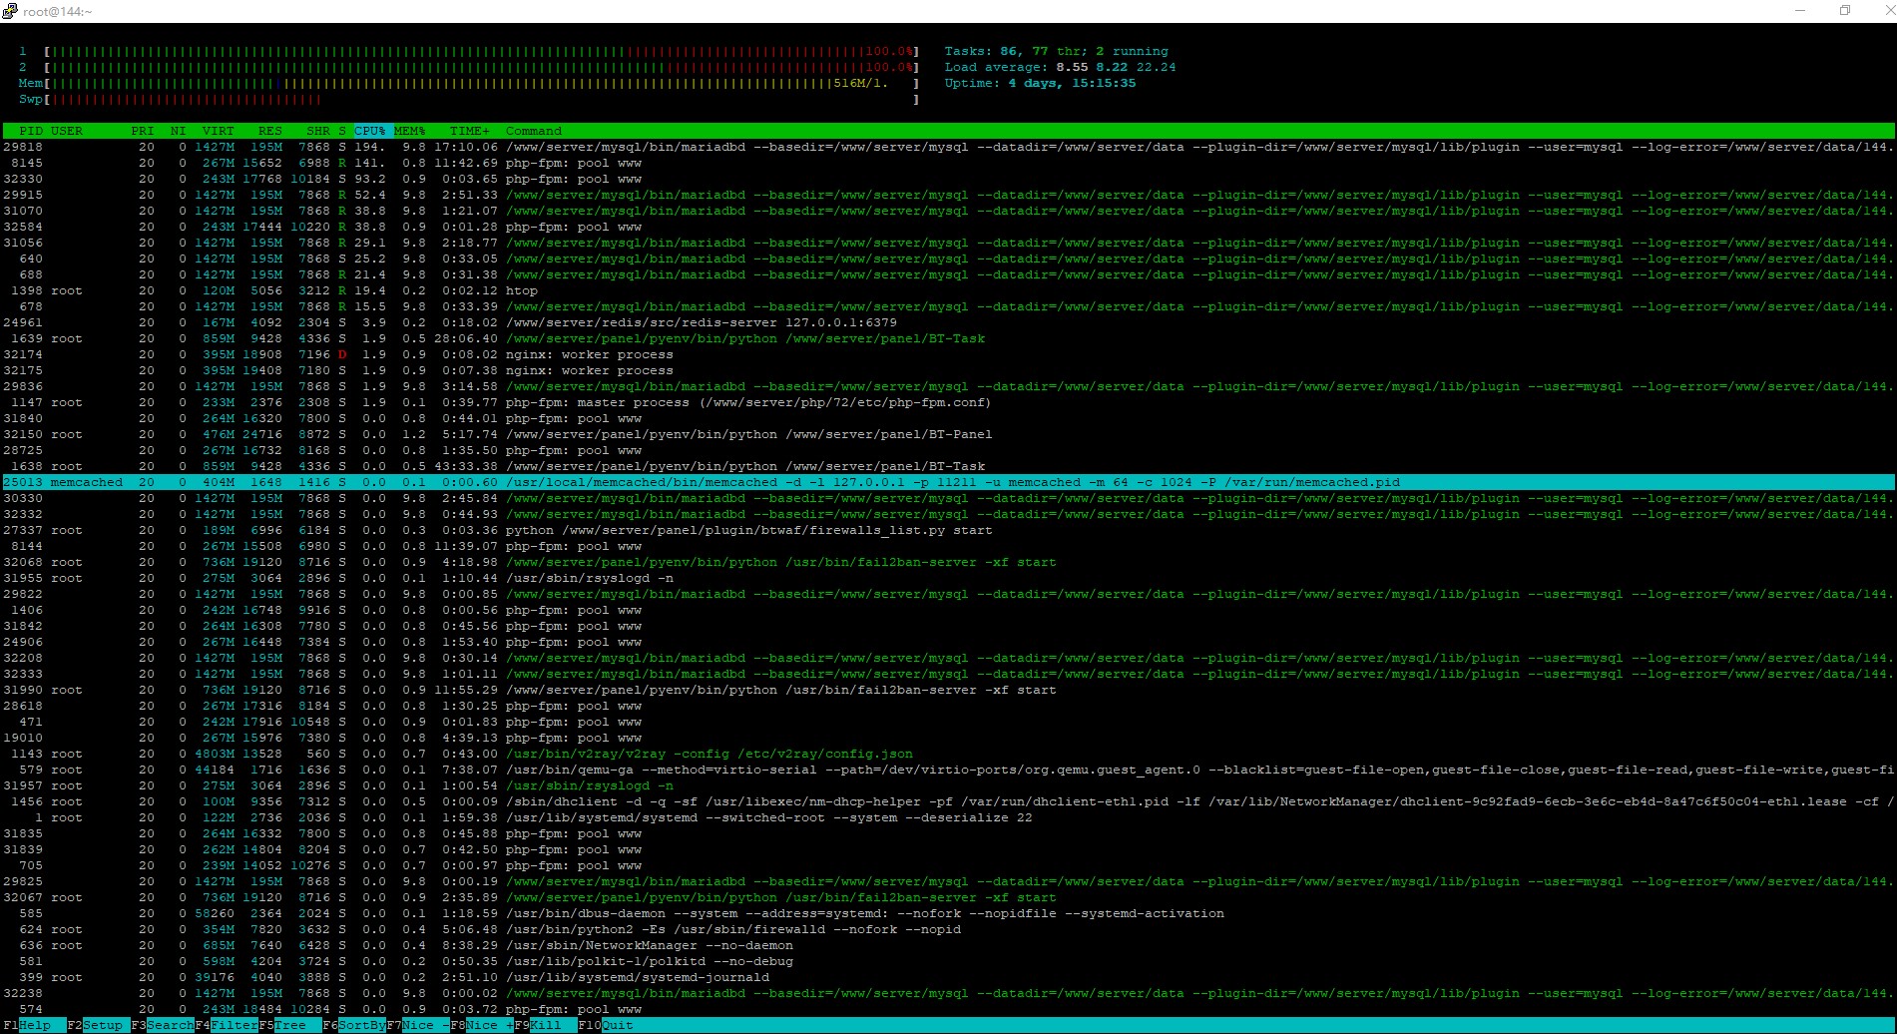The height and width of the screenshot is (1034, 1897).
Task: Select firewalld python2 row PID 624
Action: pyautogui.click(x=948, y=929)
